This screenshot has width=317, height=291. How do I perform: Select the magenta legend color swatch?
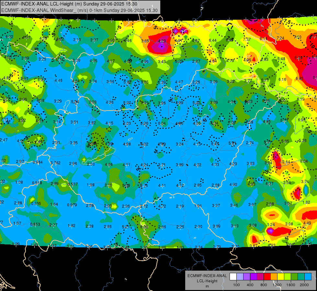[x=260, y=277]
